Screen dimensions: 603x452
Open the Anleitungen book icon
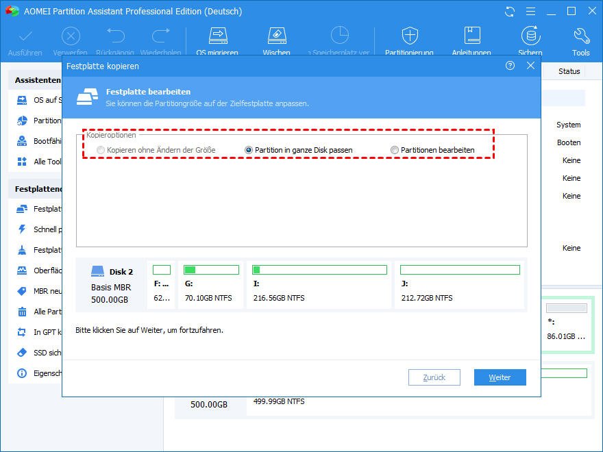pos(472,36)
